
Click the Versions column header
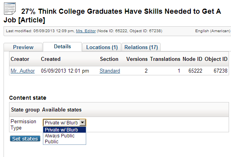pyautogui.click(x=137, y=59)
